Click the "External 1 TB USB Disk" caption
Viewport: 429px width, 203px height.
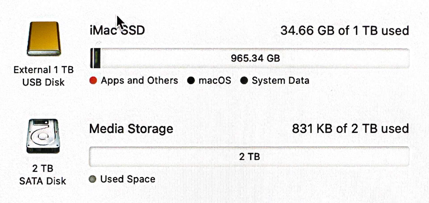pos(43,76)
